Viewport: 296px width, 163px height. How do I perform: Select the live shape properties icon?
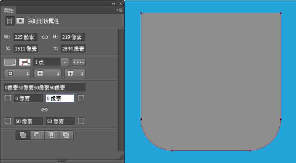[10, 21]
